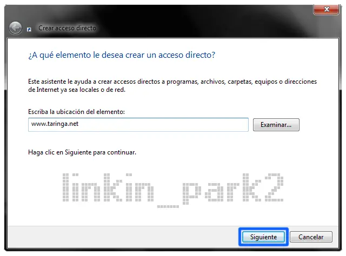Continue the wizard with Siguiente

point(263,237)
